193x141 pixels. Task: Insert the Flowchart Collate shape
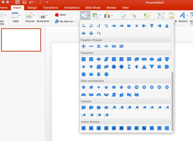point(129,67)
